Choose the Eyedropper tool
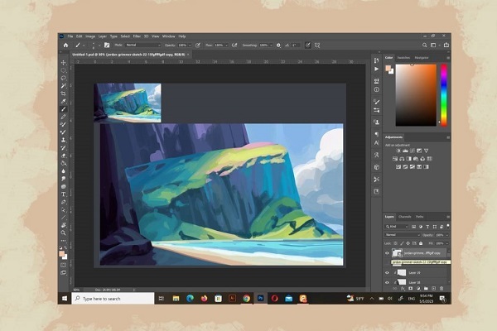497x331 pixels. 64,101
